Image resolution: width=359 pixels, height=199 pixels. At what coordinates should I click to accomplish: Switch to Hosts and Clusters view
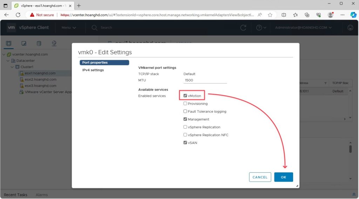point(9,43)
